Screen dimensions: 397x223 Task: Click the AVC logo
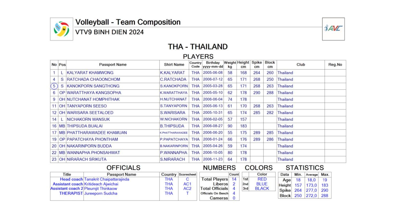pos(333,29)
